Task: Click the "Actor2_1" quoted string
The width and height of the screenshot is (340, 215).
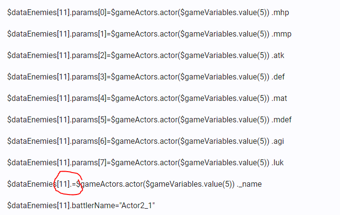Action: coord(137,205)
